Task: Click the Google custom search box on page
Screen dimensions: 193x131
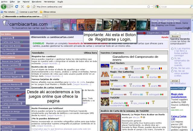Action: pos(179,33)
